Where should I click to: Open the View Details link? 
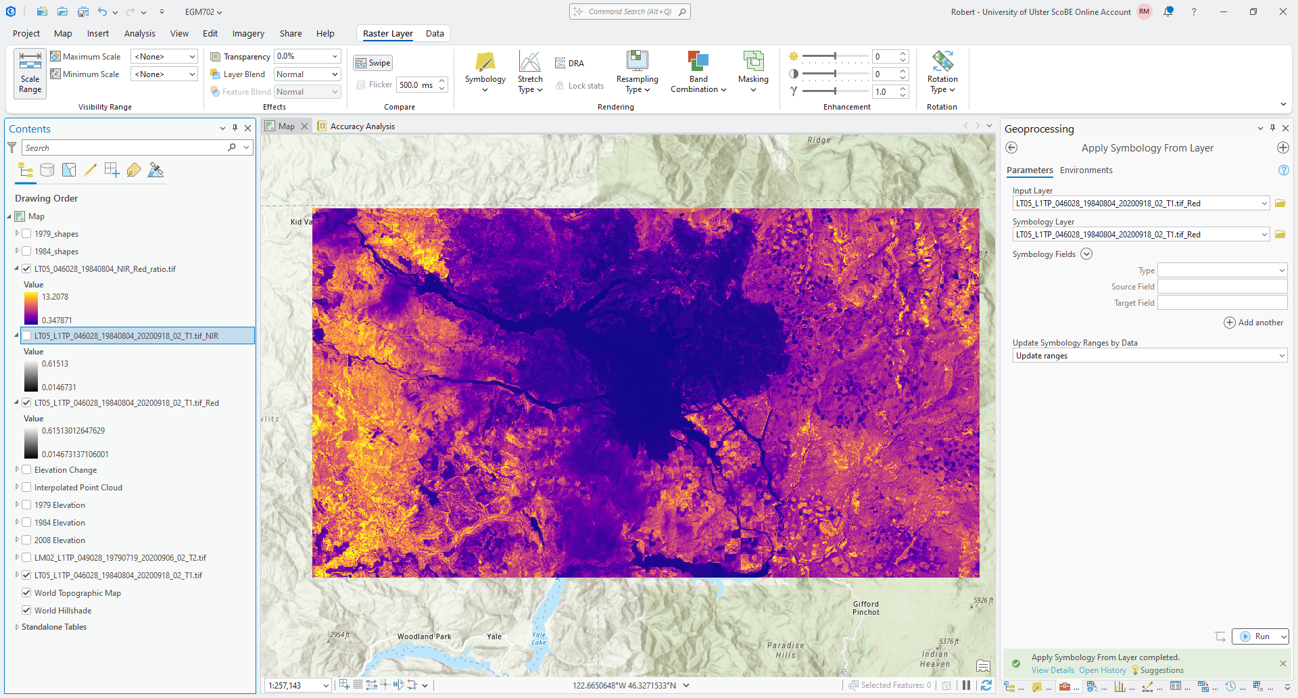pos(1052,670)
